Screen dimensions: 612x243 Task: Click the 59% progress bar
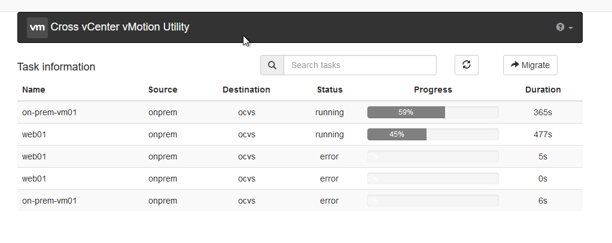click(433, 112)
